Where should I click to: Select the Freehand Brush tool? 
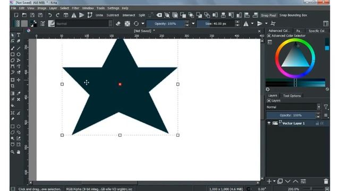click(13, 48)
